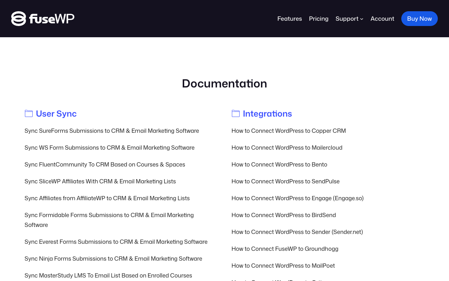The image size is (449, 281).
Task: Expand the Support menu chevron
Action: click(362, 19)
